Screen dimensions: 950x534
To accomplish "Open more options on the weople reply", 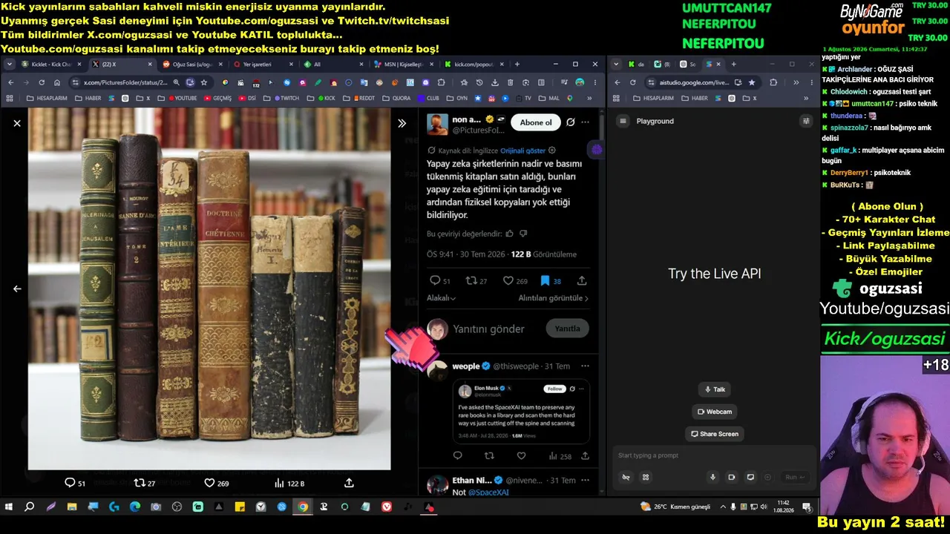I will pos(585,366).
